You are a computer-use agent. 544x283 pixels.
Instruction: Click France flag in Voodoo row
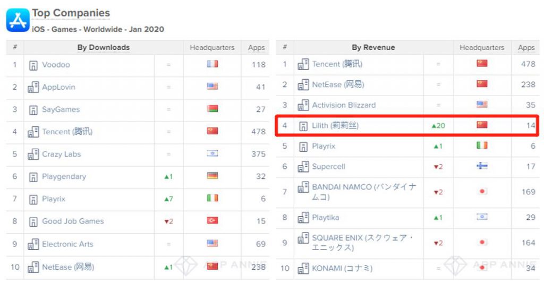212,64
